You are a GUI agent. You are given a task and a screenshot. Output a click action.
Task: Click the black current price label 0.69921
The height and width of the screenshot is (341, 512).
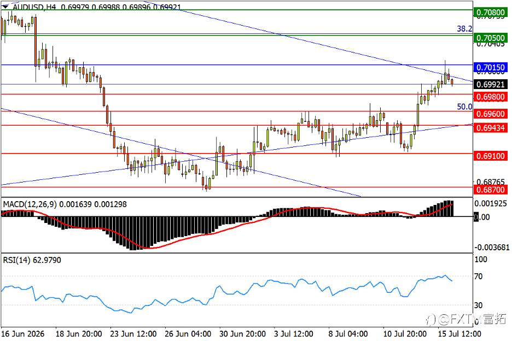coord(491,85)
